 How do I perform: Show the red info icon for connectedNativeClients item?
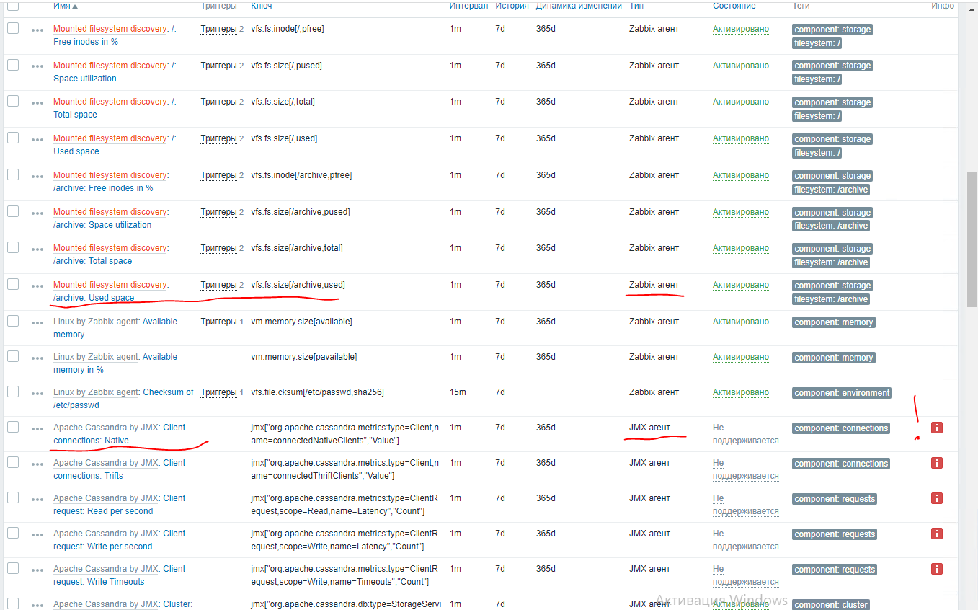pyautogui.click(x=937, y=428)
